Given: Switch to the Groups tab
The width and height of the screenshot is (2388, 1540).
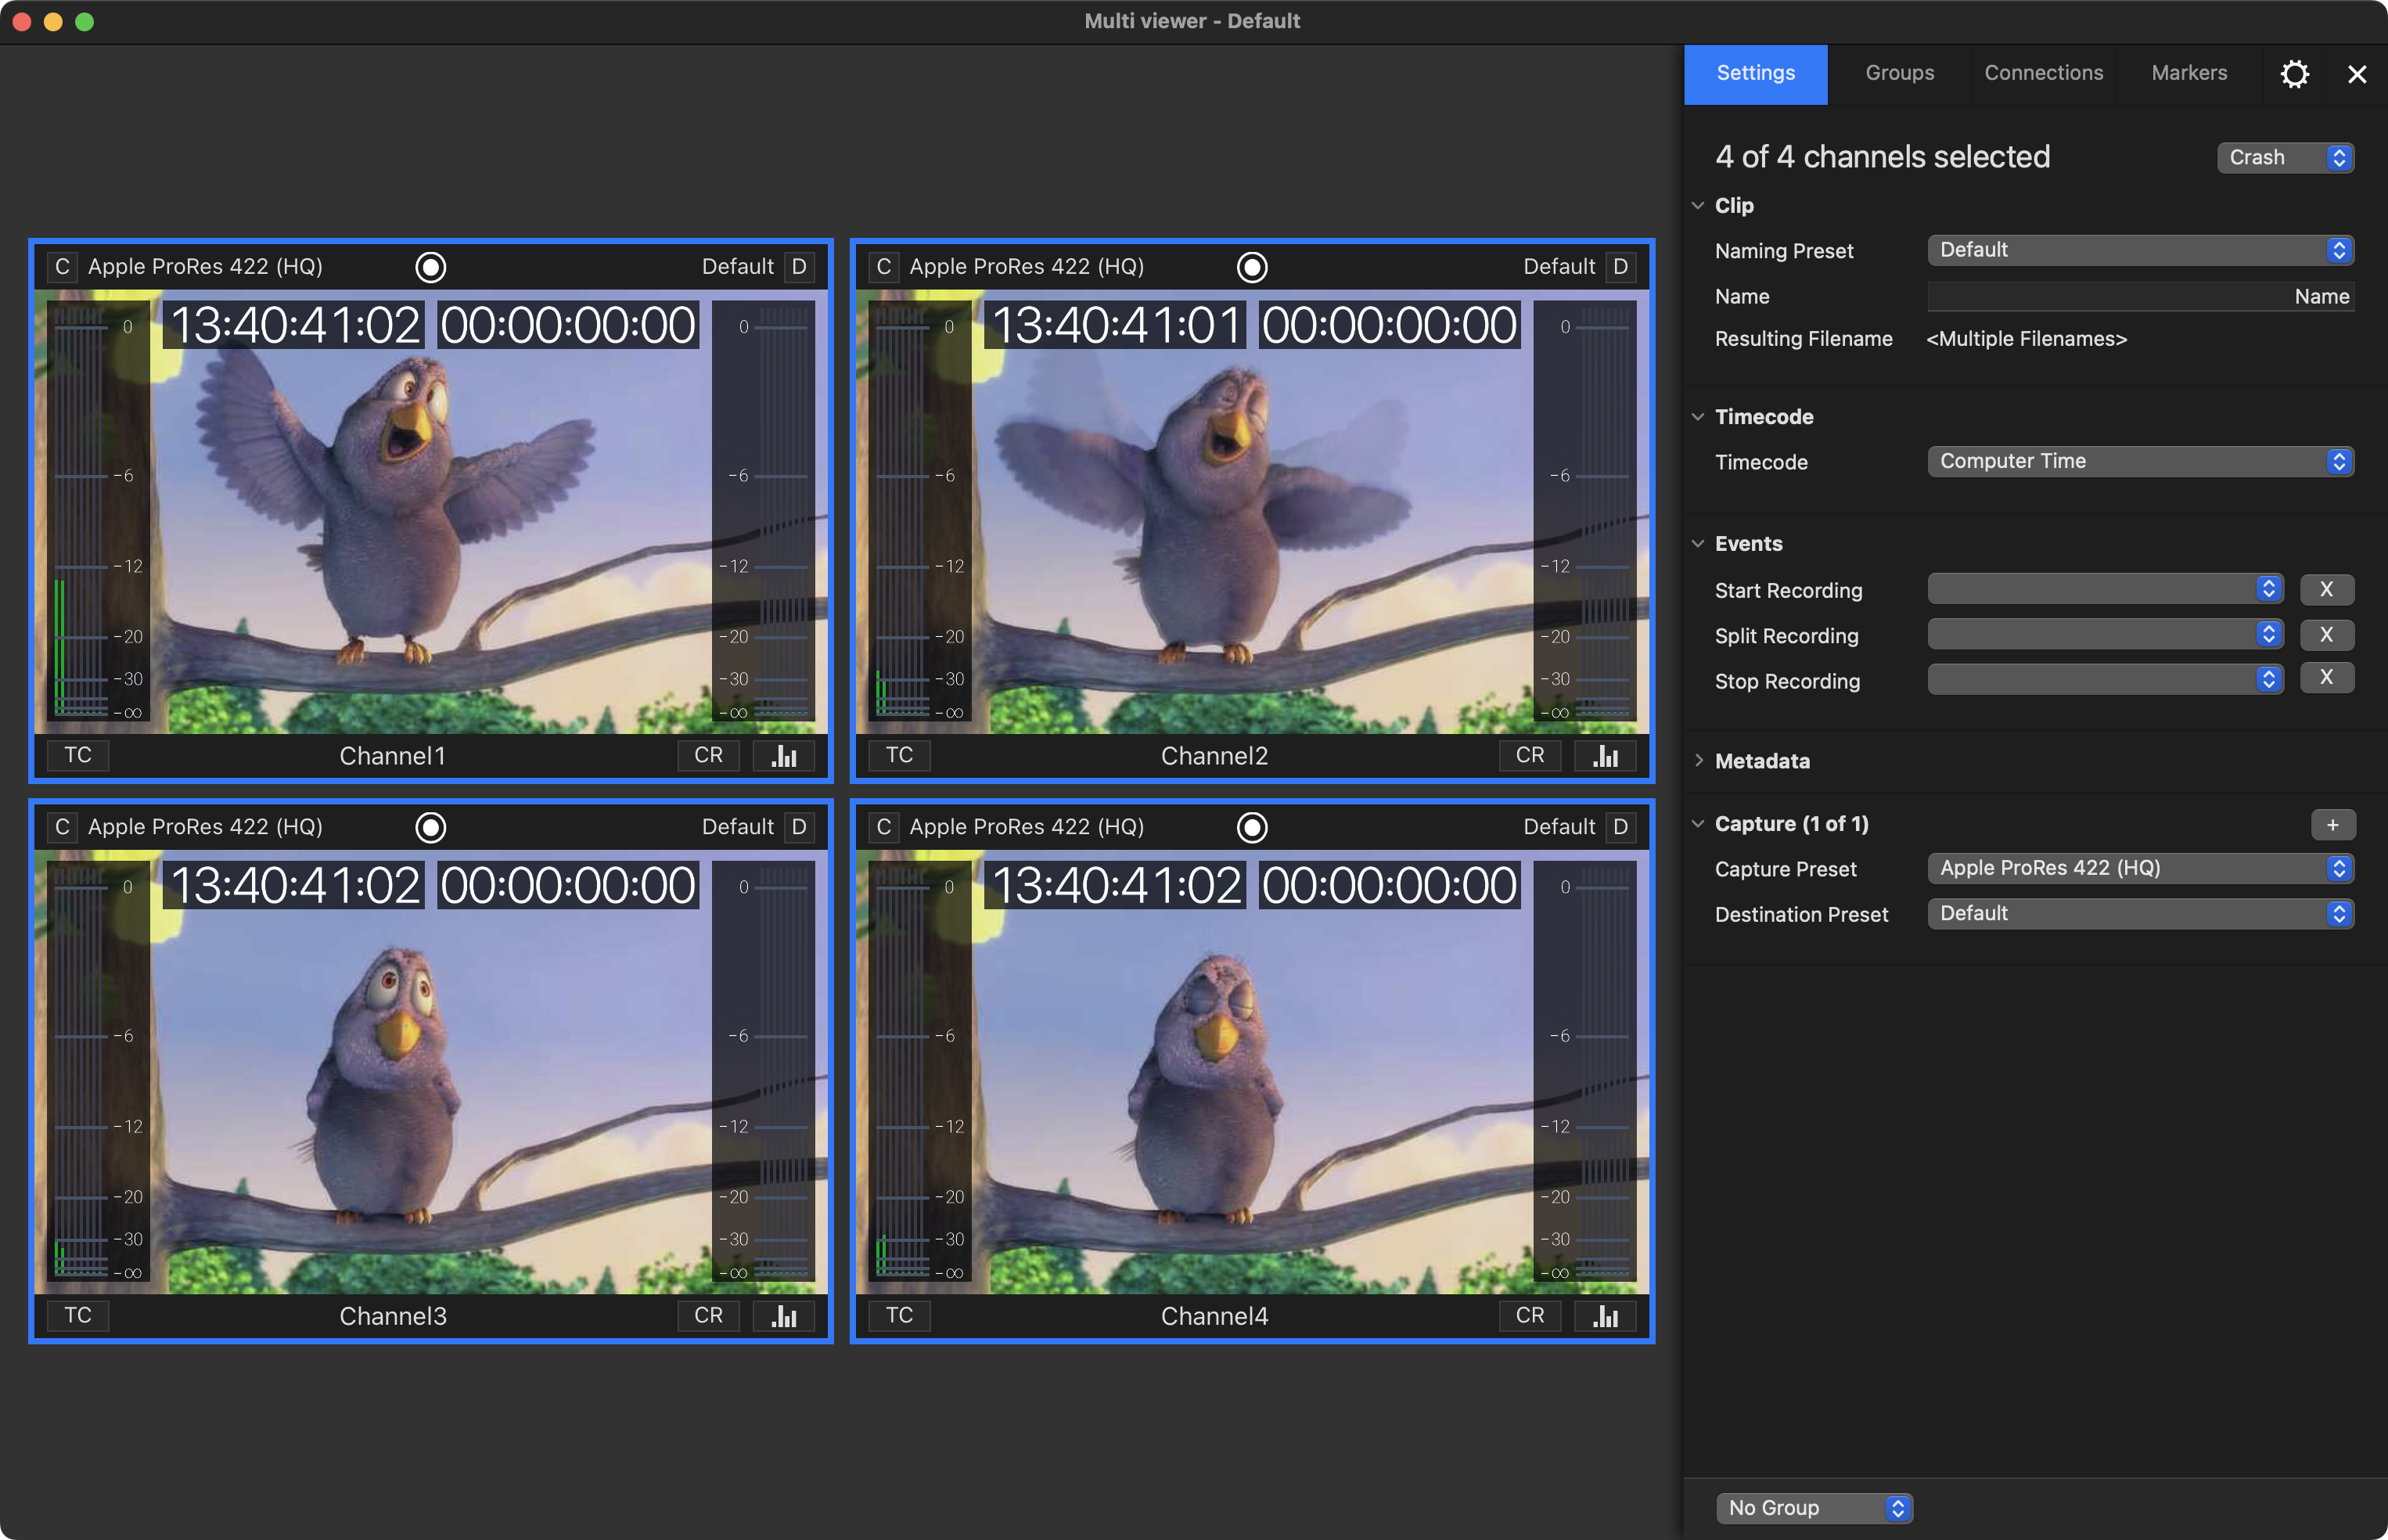Looking at the screenshot, I should pyautogui.click(x=1901, y=74).
